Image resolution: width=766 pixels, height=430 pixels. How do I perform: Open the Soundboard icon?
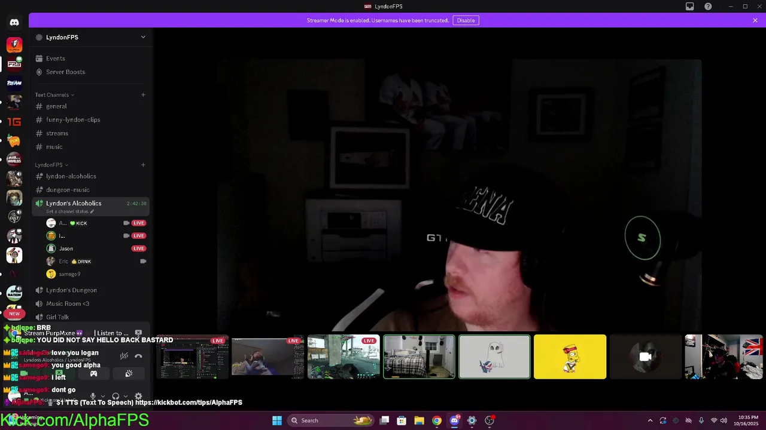pos(129,373)
